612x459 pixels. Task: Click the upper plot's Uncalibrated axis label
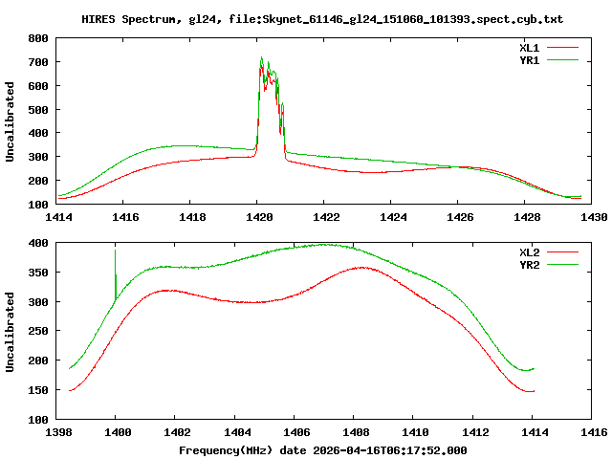tap(10, 121)
